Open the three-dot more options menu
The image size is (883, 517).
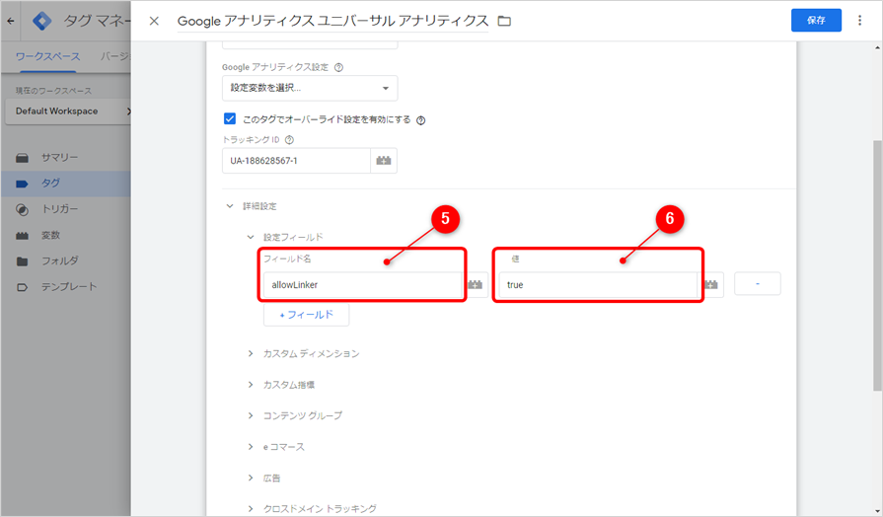(859, 21)
